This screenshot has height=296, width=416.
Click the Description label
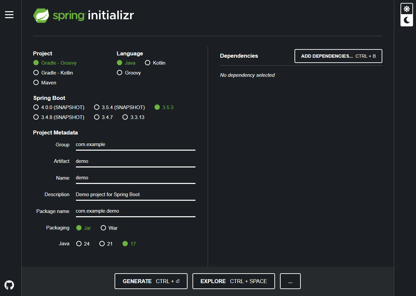pyautogui.click(x=57, y=194)
